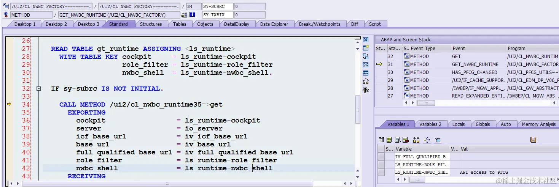
Task: Switch to the Memory Analysis tab
Action: (538, 124)
